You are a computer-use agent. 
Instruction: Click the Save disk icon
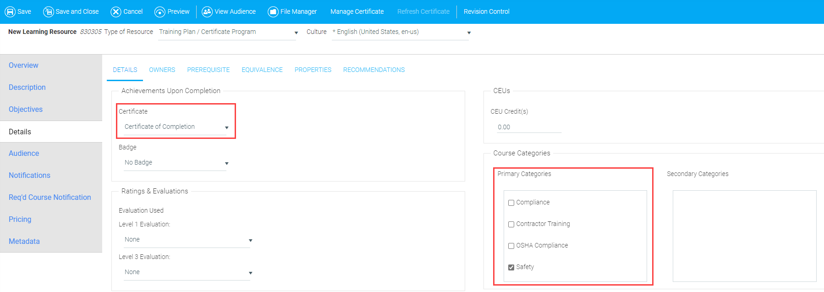point(10,12)
